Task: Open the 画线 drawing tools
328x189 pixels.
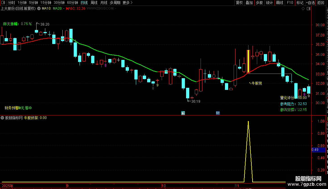Action: tap(280, 3)
